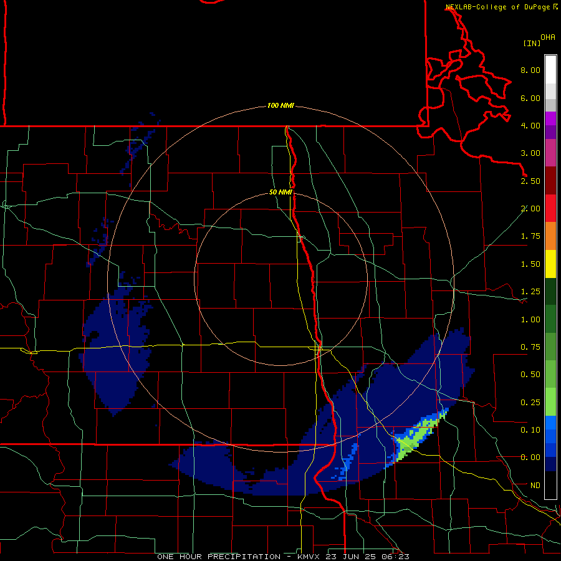
Task: Select the orange legend swatch
Action: coord(550,236)
